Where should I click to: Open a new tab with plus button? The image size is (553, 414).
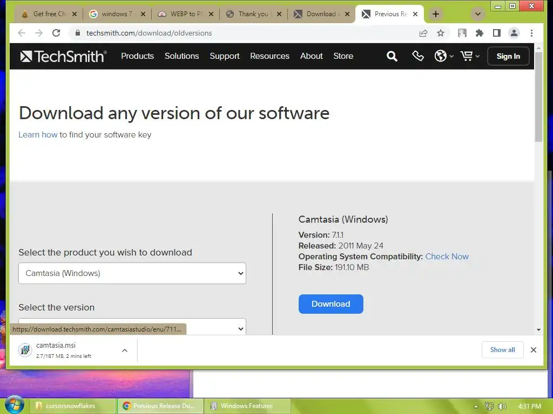[x=436, y=14]
